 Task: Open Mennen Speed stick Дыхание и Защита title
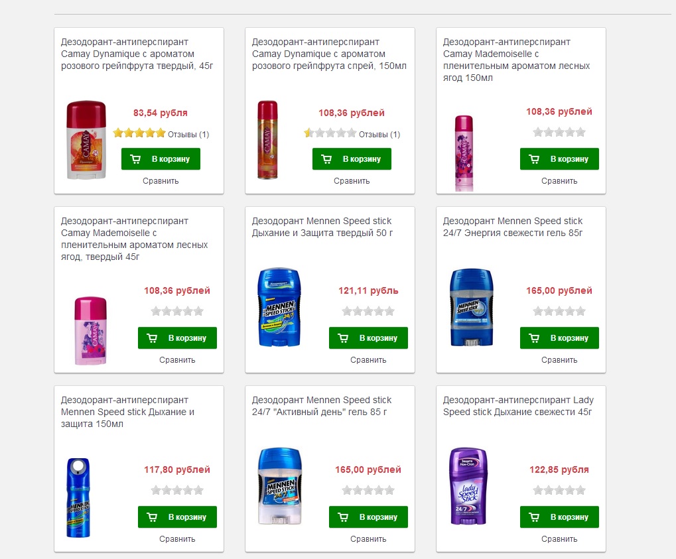[322, 227]
